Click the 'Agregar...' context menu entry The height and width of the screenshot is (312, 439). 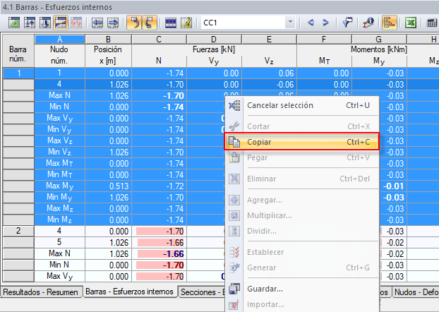click(x=302, y=200)
